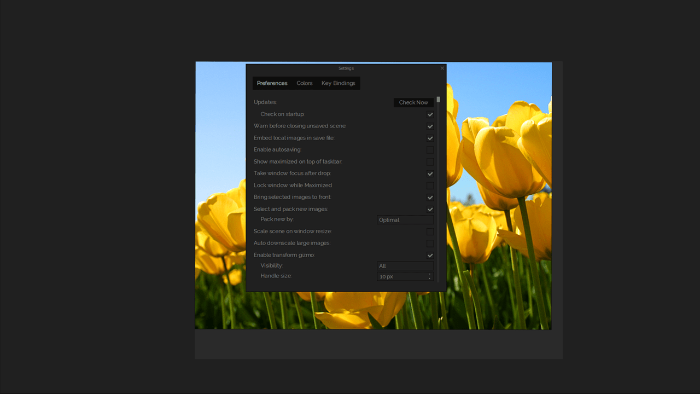Toggle Embed local images in save file
Viewport: 700px width, 394px height.
[430, 138]
